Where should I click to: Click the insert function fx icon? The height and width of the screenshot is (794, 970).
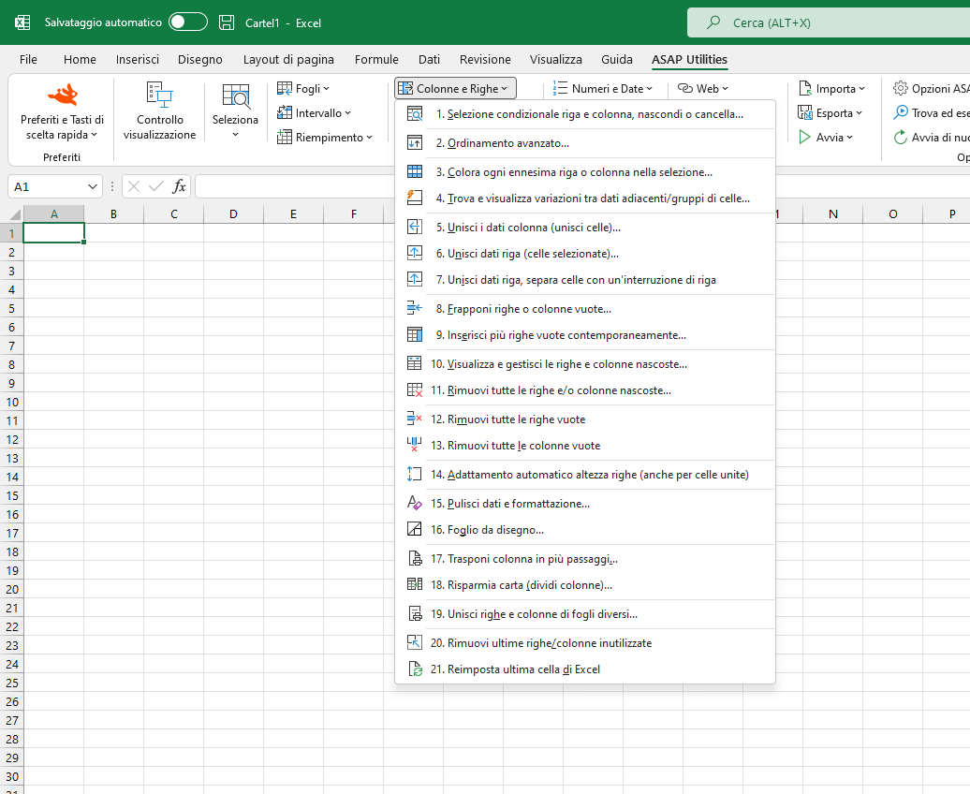point(179,186)
